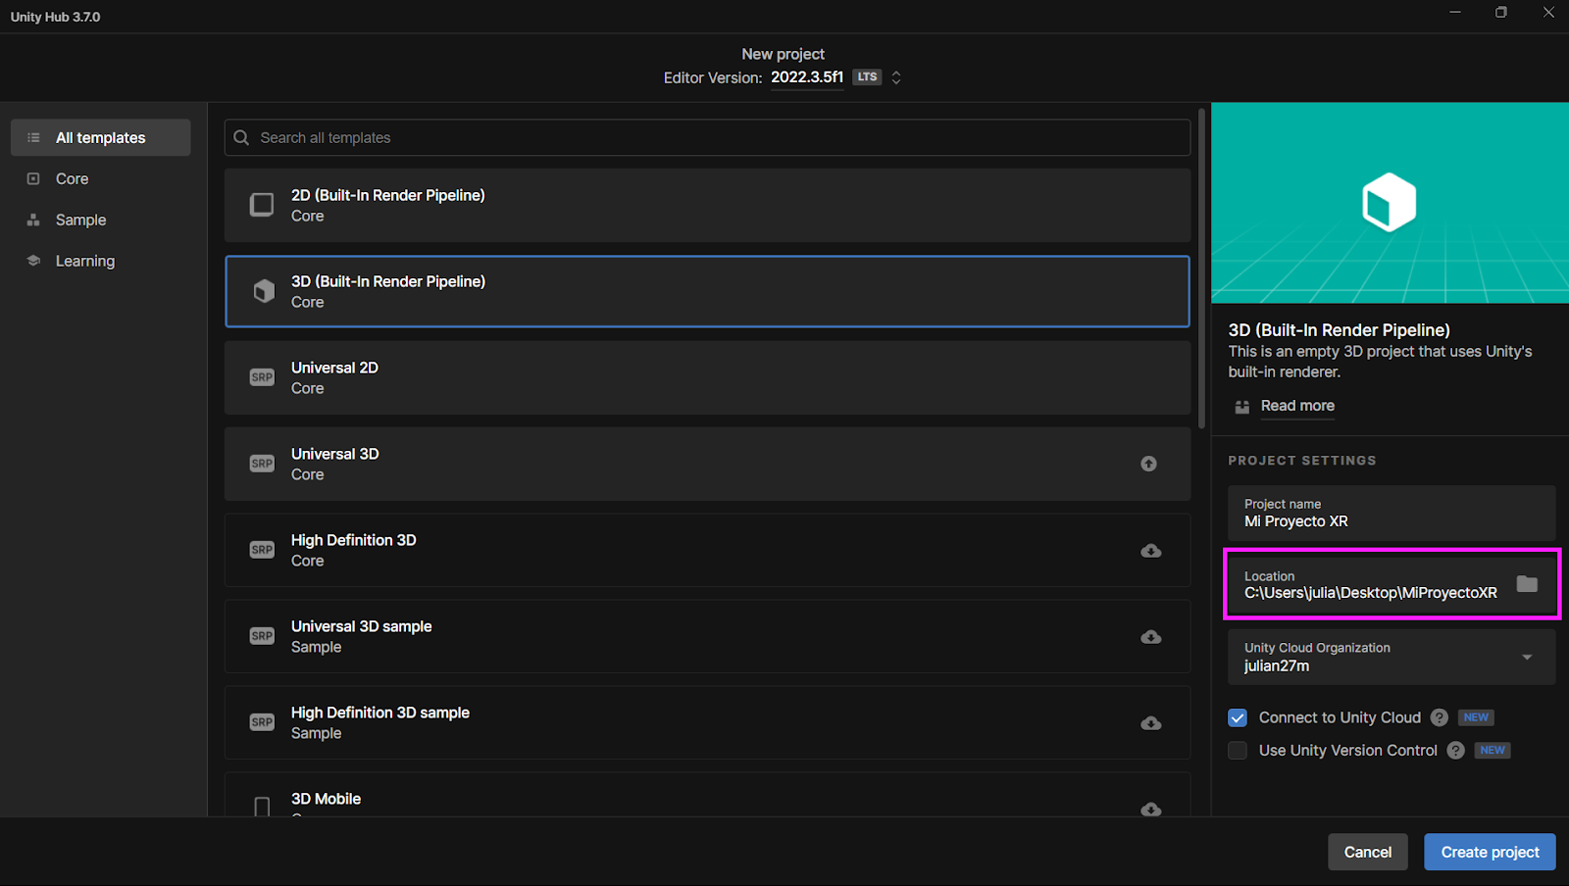The width and height of the screenshot is (1569, 886).
Task: Open the Editor Version selector arrows
Action: (x=895, y=77)
